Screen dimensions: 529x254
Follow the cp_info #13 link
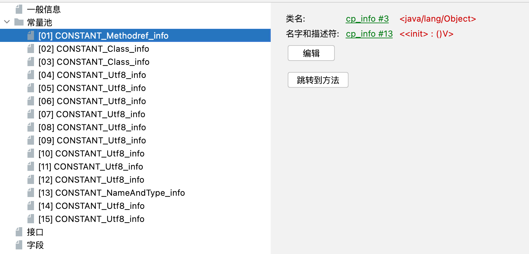click(369, 34)
